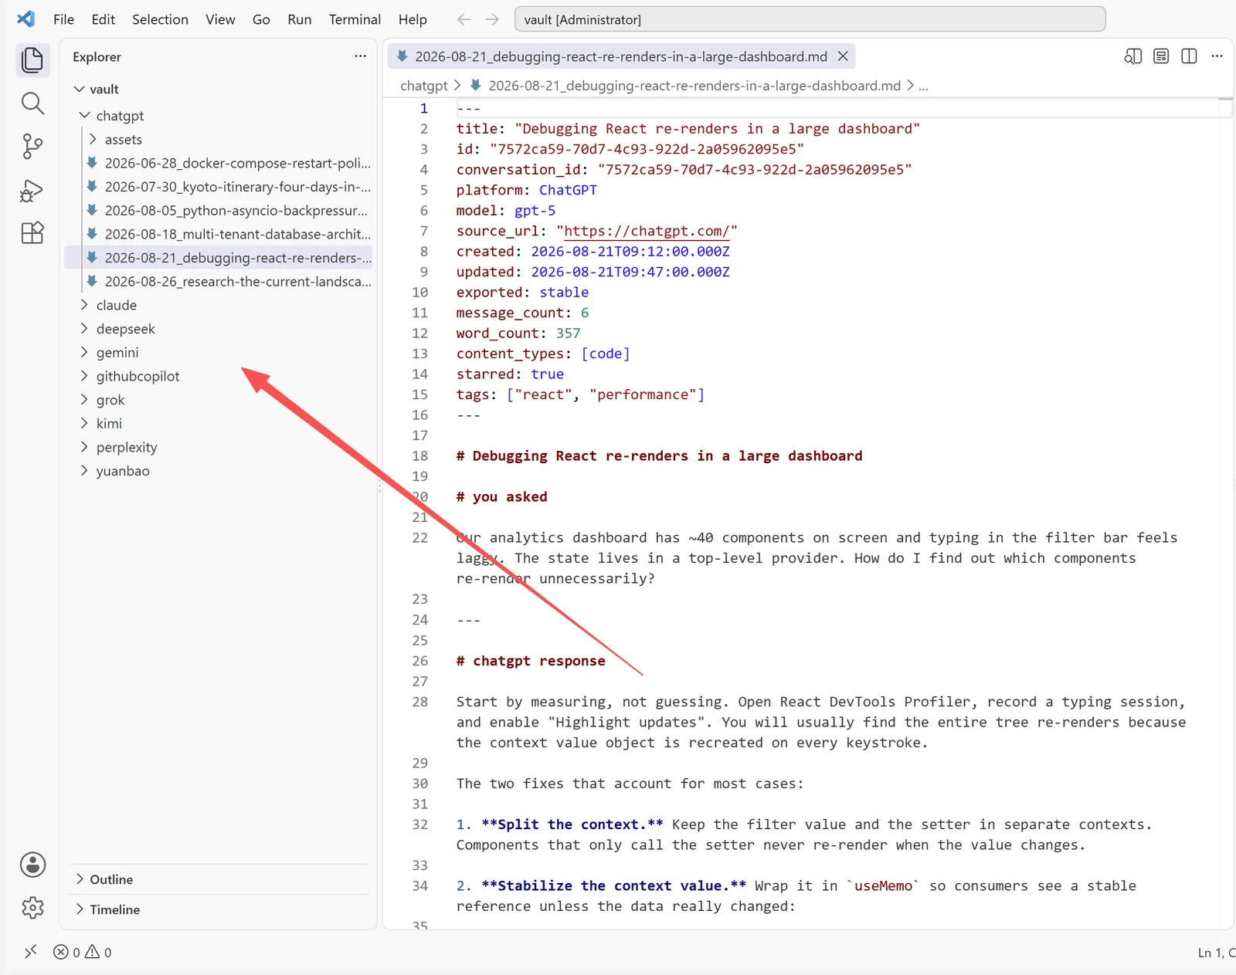This screenshot has height=975, width=1236.
Task: Click the breadcrumb ellipsis after the filename
Action: point(923,86)
